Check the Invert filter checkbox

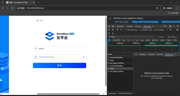158,37
